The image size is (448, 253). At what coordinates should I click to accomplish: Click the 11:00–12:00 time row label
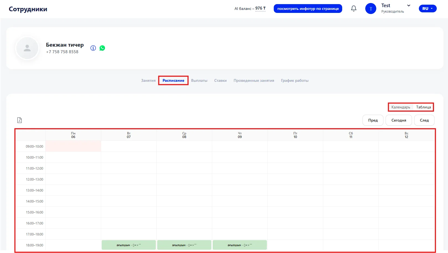click(x=34, y=168)
